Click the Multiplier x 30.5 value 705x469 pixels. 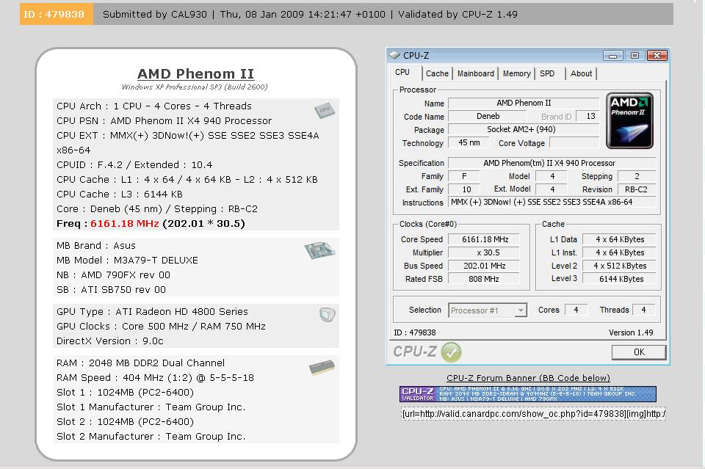pos(485,252)
